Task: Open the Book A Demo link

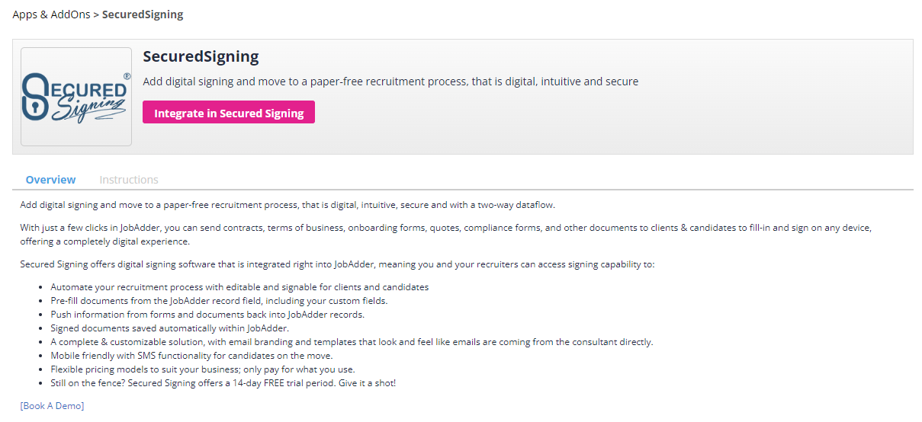Action: click(x=52, y=405)
